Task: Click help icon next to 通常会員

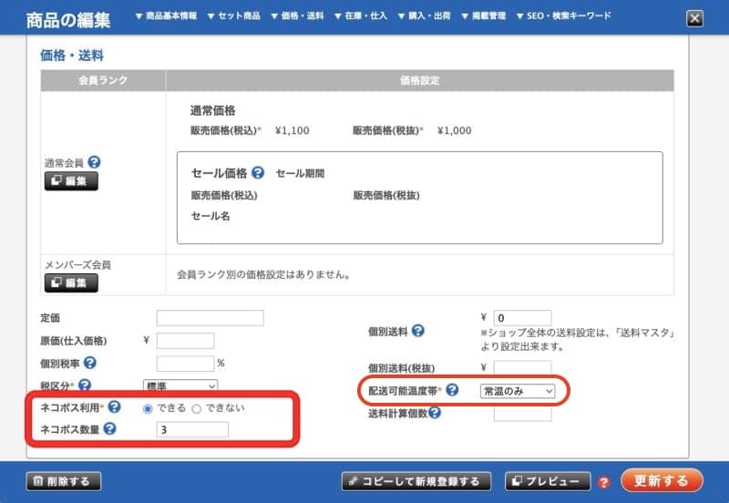Action: point(94,163)
